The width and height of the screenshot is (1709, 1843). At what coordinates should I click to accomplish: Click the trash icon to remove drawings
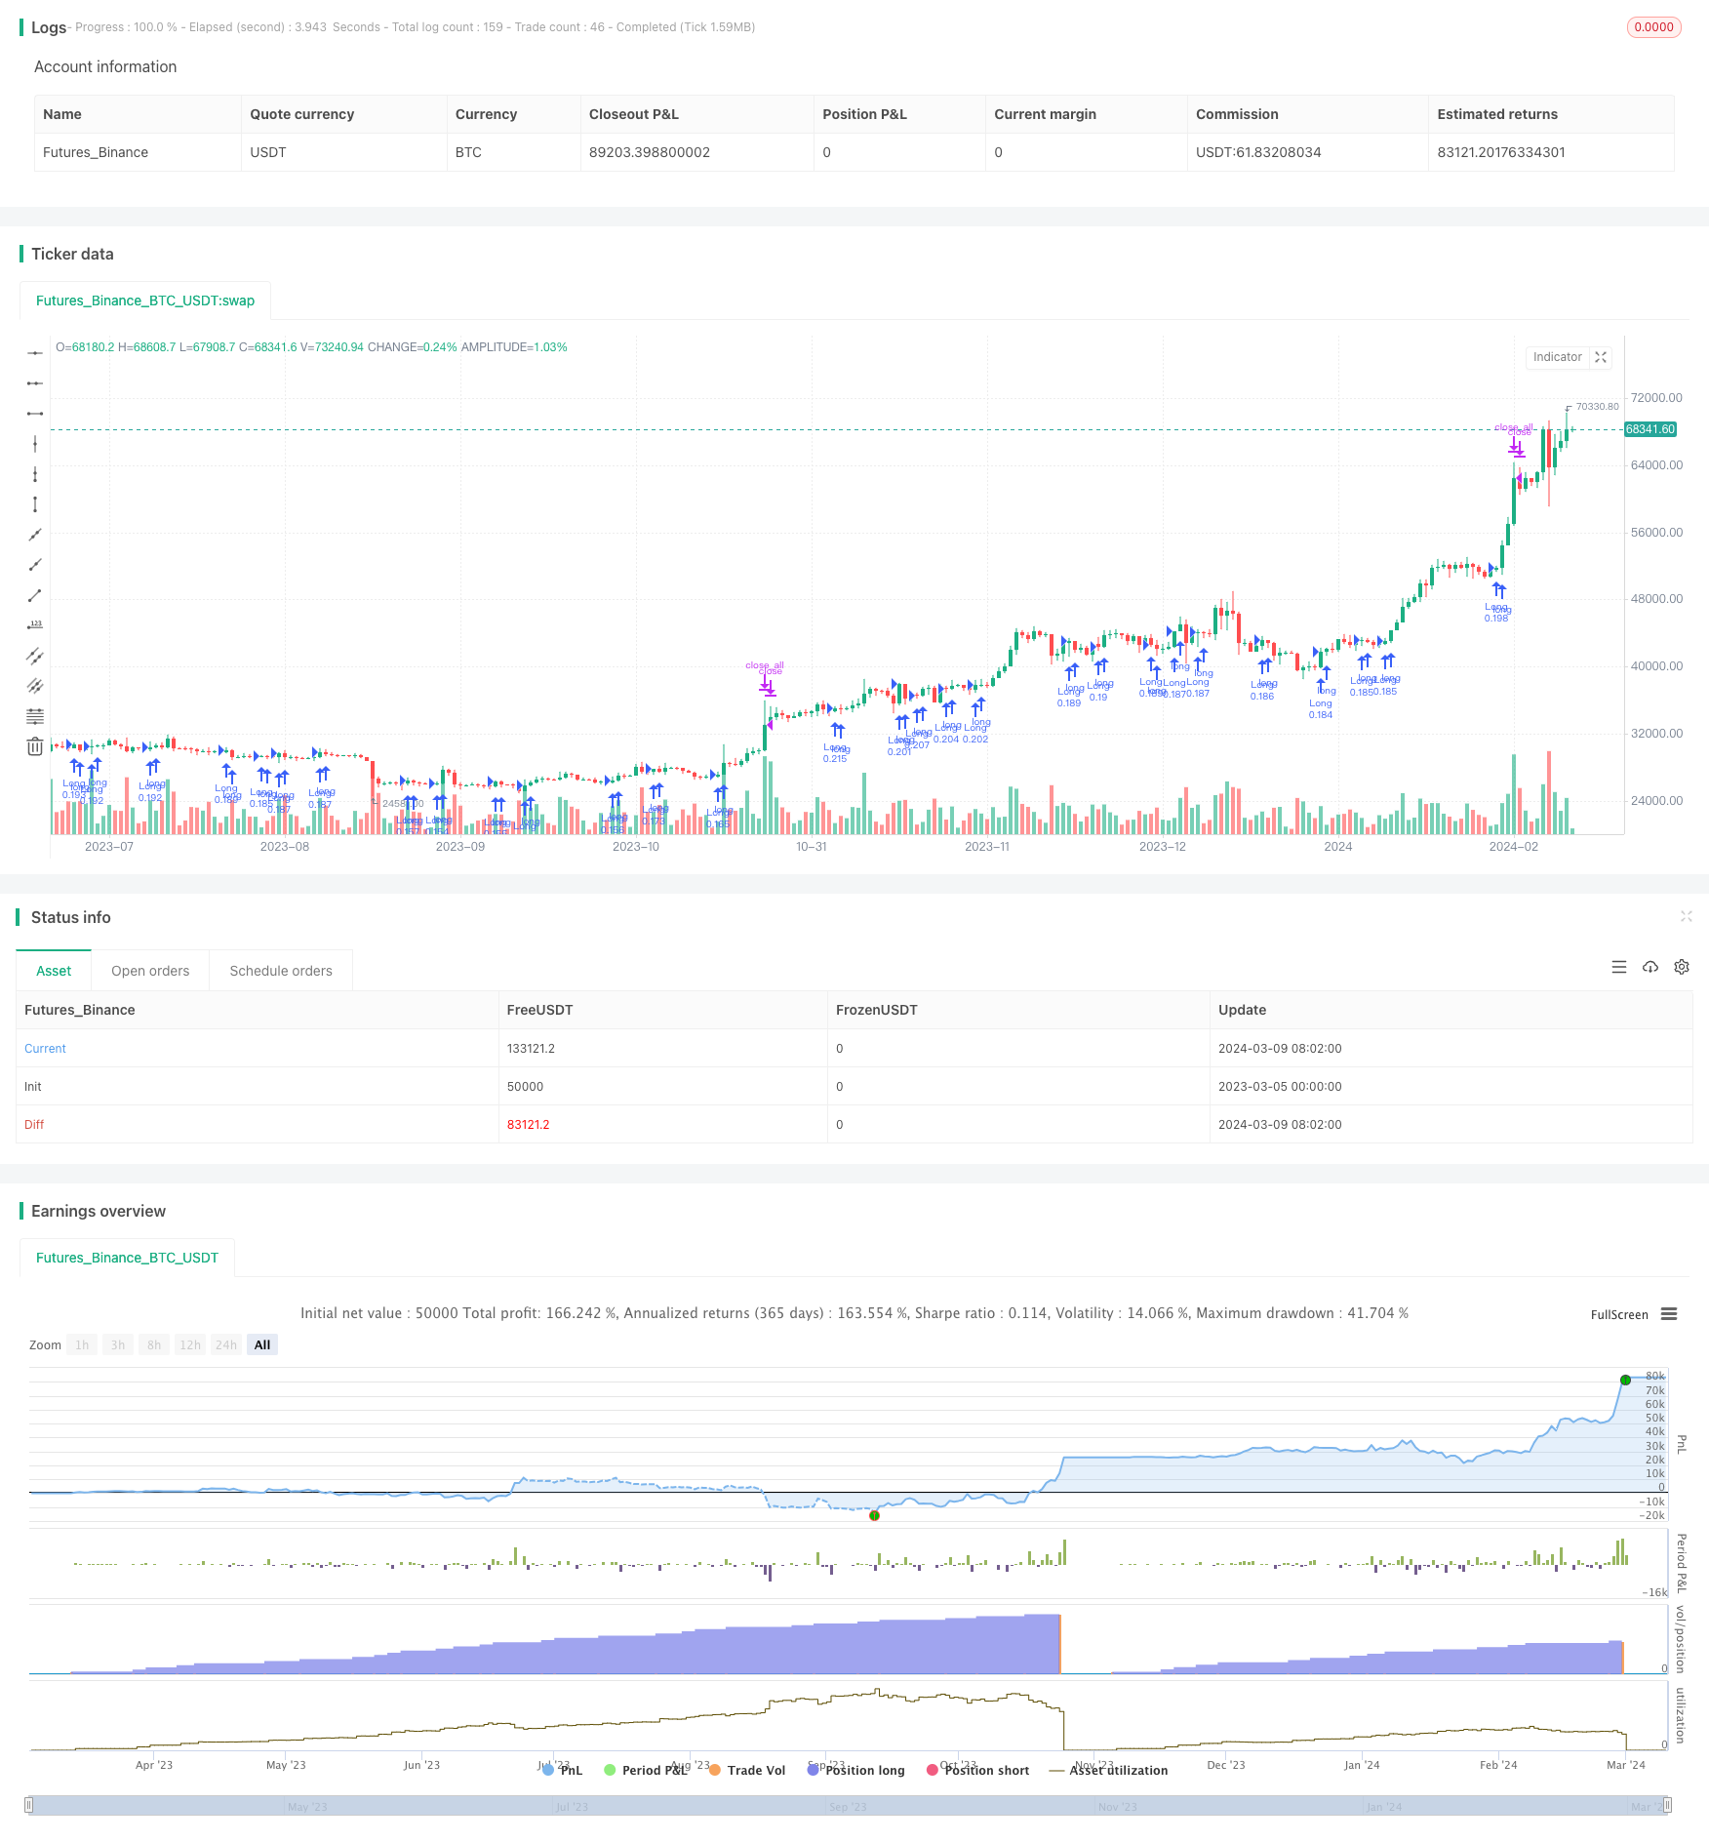coord(35,746)
